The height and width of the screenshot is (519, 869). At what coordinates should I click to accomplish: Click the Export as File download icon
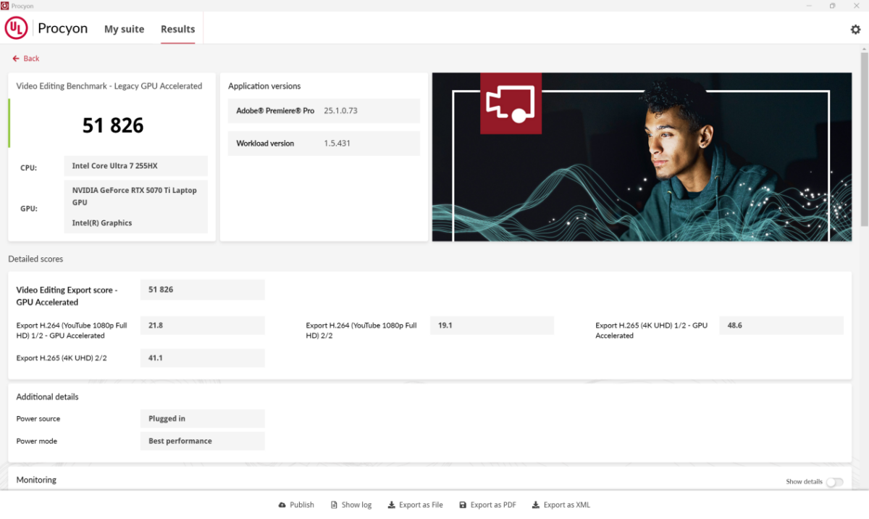click(x=391, y=505)
